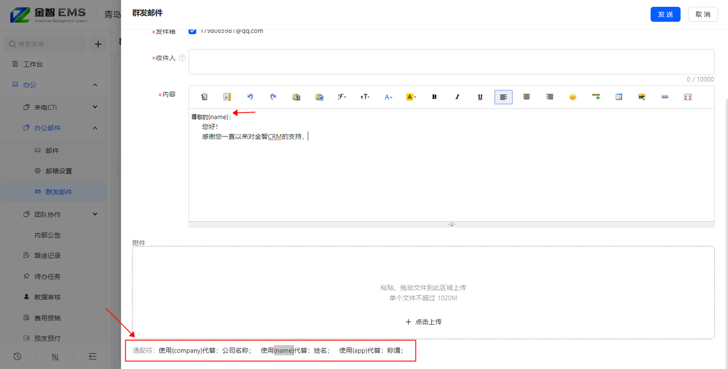Open 数据审核 in the sidebar
728x369 pixels.
[x=47, y=297]
